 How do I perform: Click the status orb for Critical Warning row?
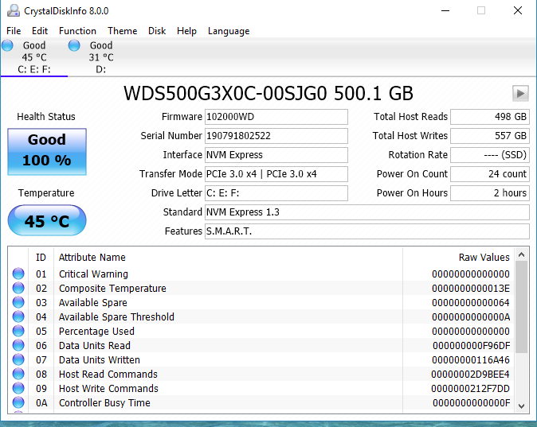point(18,274)
